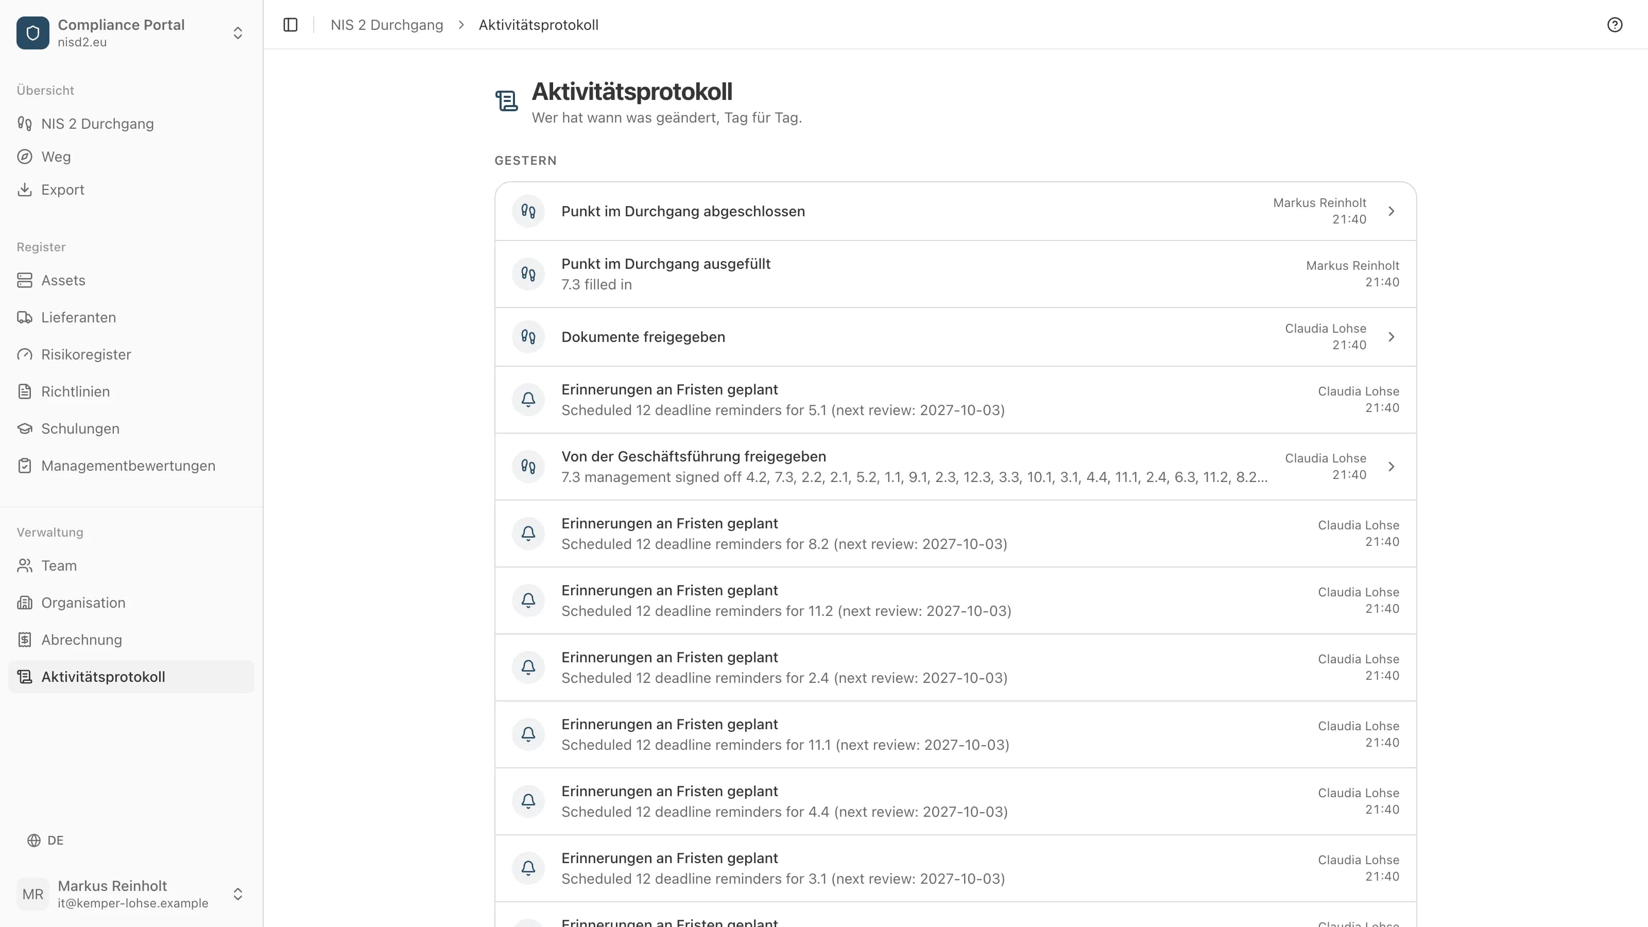Expand the Dokumente freigegeben entry chevron
This screenshot has width=1648, height=927.
tap(1391, 336)
